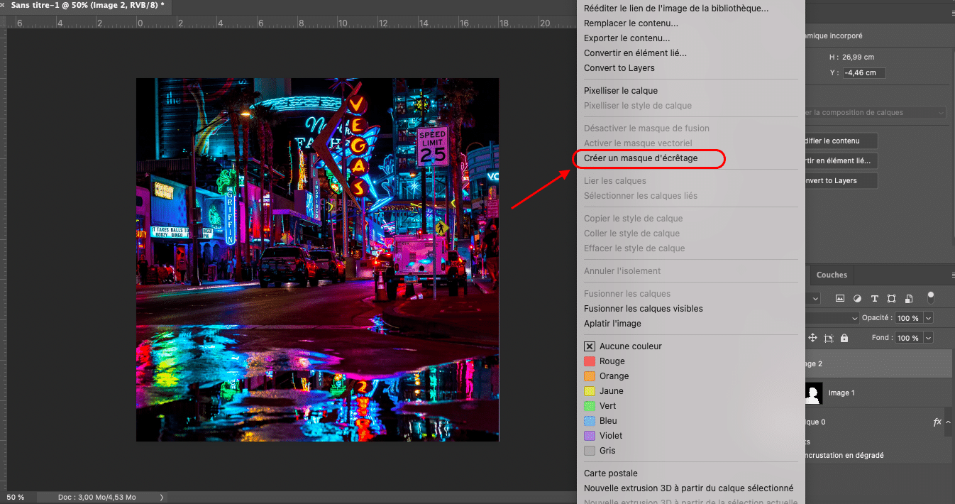Switch to the Couches tab

[832, 275]
